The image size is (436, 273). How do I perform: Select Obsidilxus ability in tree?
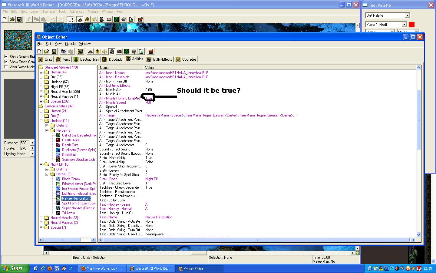tap(69, 155)
